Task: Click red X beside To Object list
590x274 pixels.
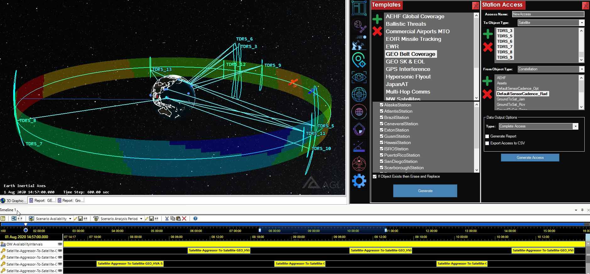Action: 488,47
